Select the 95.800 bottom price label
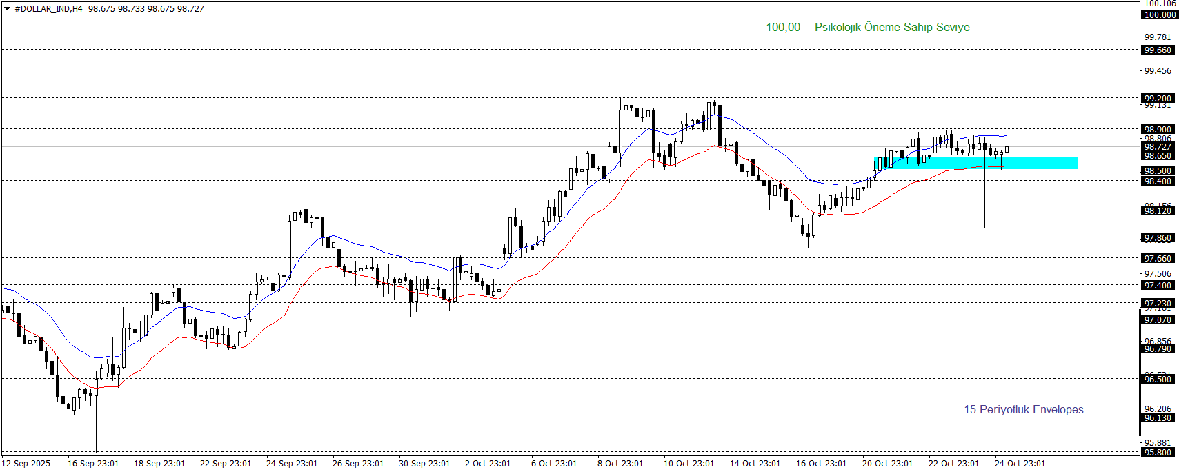The height and width of the screenshot is (472, 1179). (x=1158, y=453)
